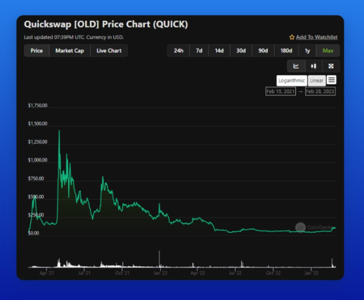Click the Jul '22 axis label
The image size is (364, 300).
(235, 273)
